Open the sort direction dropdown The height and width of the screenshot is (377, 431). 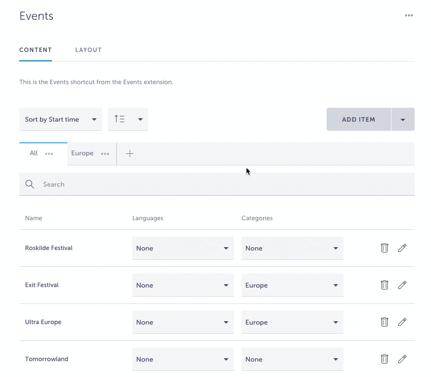tap(127, 119)
